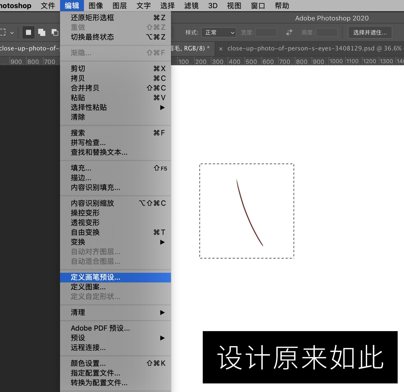Select the New selection mode icon
This screenshot has height=392, width=404.
click(x=28, y=33)
